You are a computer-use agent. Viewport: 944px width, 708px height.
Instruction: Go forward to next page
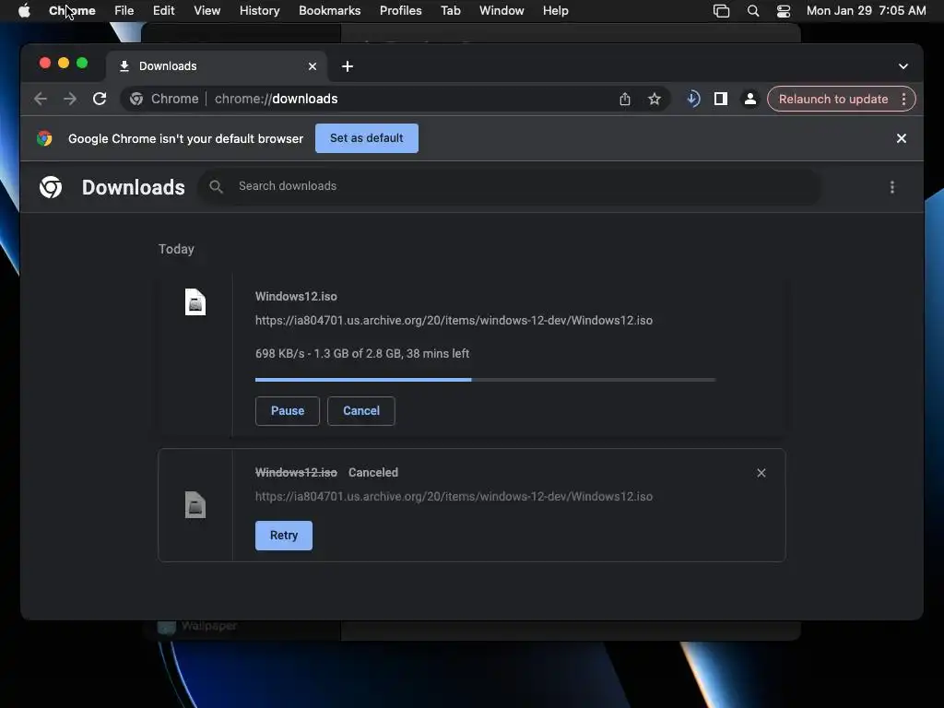[70, 99]
